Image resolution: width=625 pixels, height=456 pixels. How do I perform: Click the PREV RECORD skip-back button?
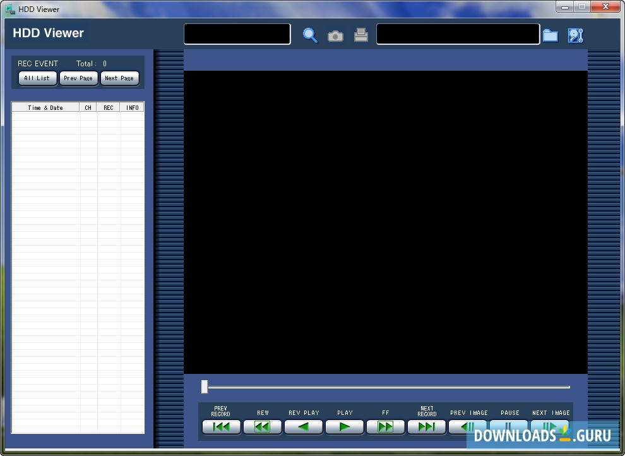tap(221, 427)
